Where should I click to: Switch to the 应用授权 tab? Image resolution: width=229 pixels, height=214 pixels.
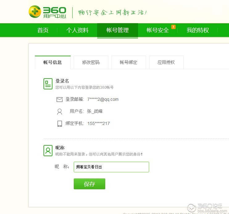[166, 62]
